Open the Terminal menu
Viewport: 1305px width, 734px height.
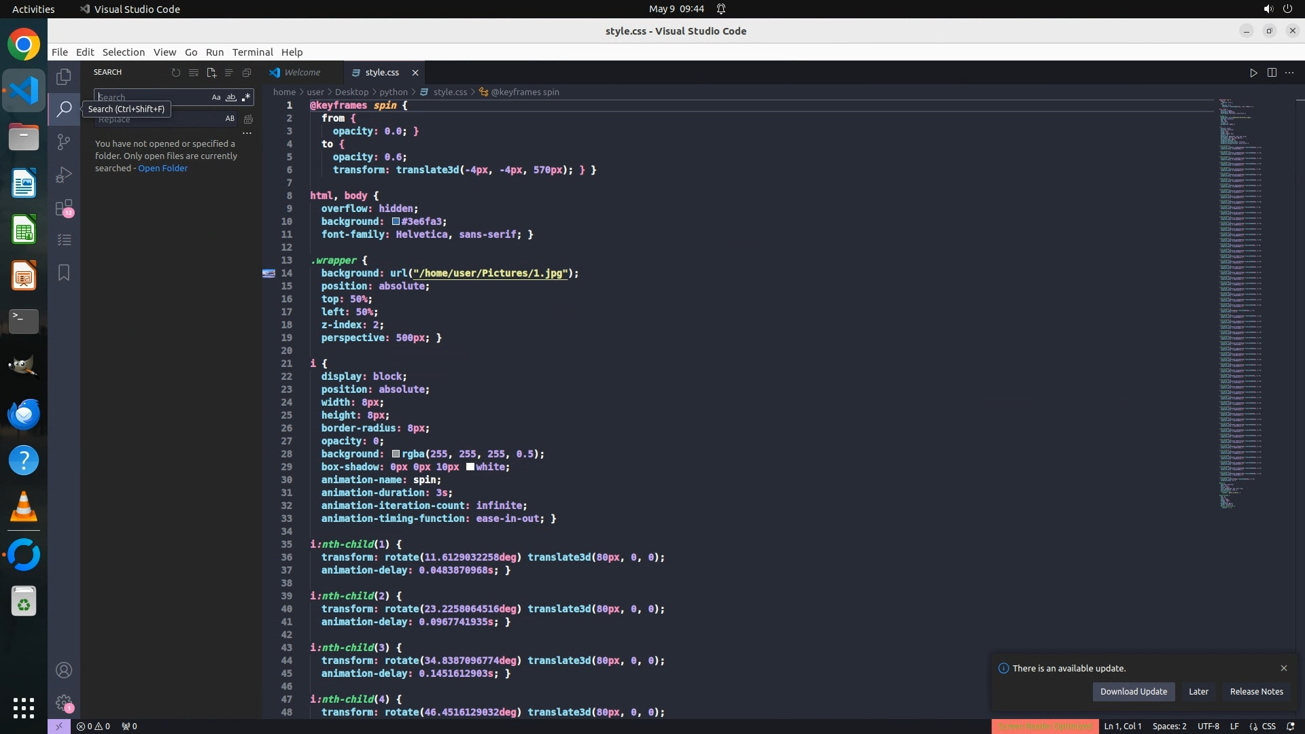click(252, 52)
